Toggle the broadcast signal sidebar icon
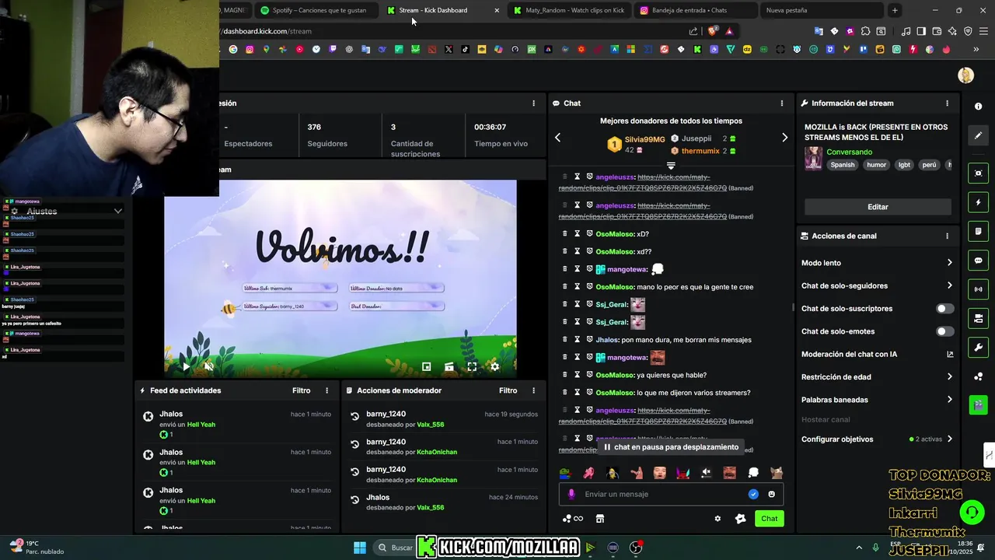The width and height of the screenshot is (995, 560). (x=978, y=289)
